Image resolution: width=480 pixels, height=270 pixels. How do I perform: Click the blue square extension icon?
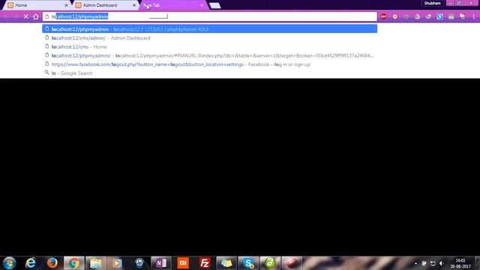[440, 16]
